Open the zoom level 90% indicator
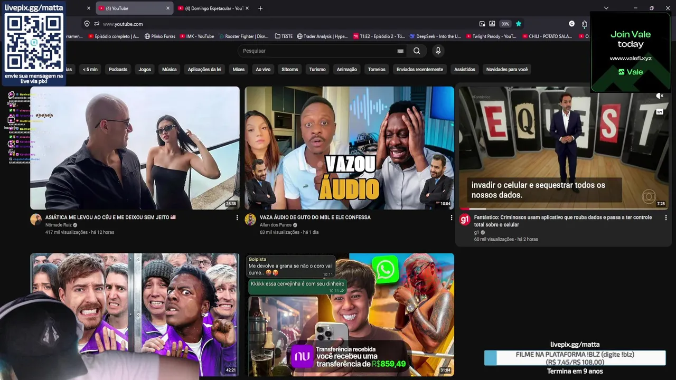The height and width of the screenshot is (380, 676). click(x=505, y=24)
